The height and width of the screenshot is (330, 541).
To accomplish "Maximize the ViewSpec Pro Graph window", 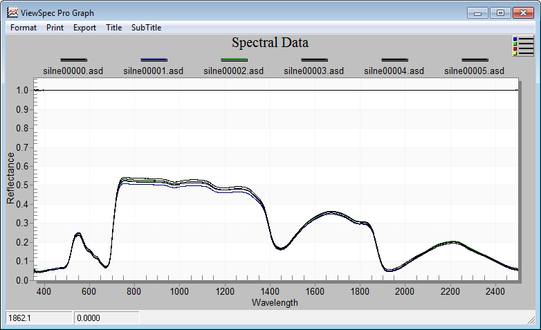I will tap(500, 13).
